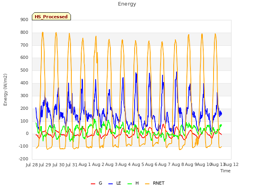The height and width of the screenshot is (191, 255).
Task: Click the 500 y-axis tick label
Action: 24,70
